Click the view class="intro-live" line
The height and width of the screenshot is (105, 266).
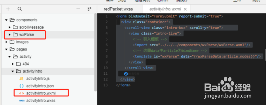click(x=155, y=33)
